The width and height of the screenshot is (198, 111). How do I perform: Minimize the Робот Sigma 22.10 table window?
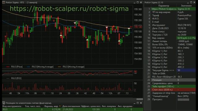click(188, 2)
